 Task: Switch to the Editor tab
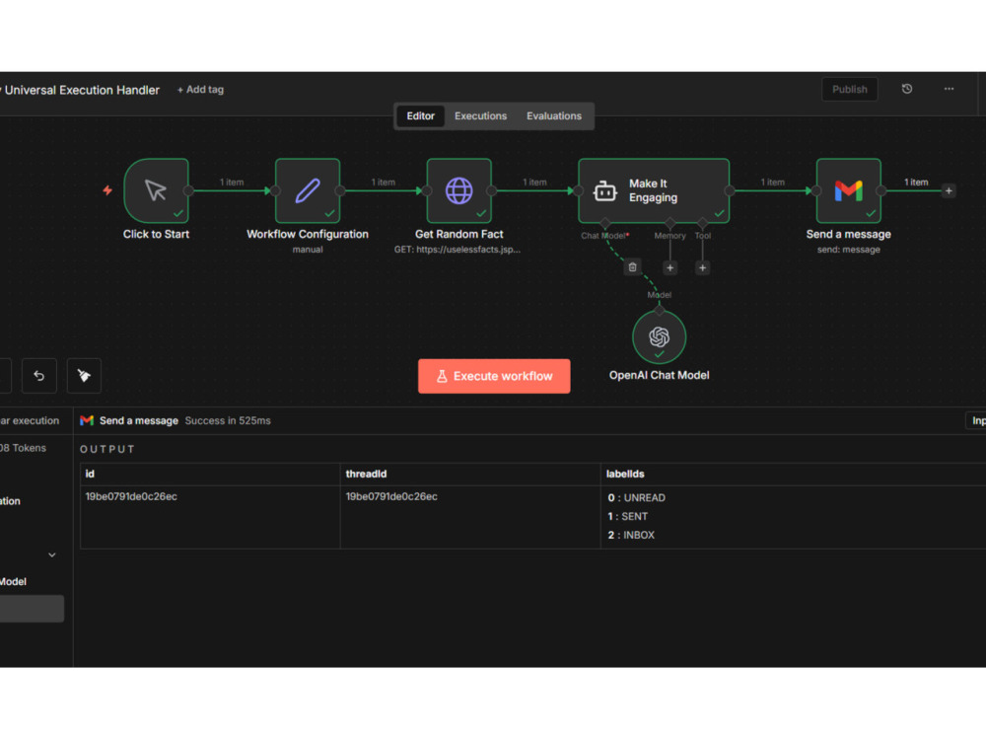[x=420, y=115]
